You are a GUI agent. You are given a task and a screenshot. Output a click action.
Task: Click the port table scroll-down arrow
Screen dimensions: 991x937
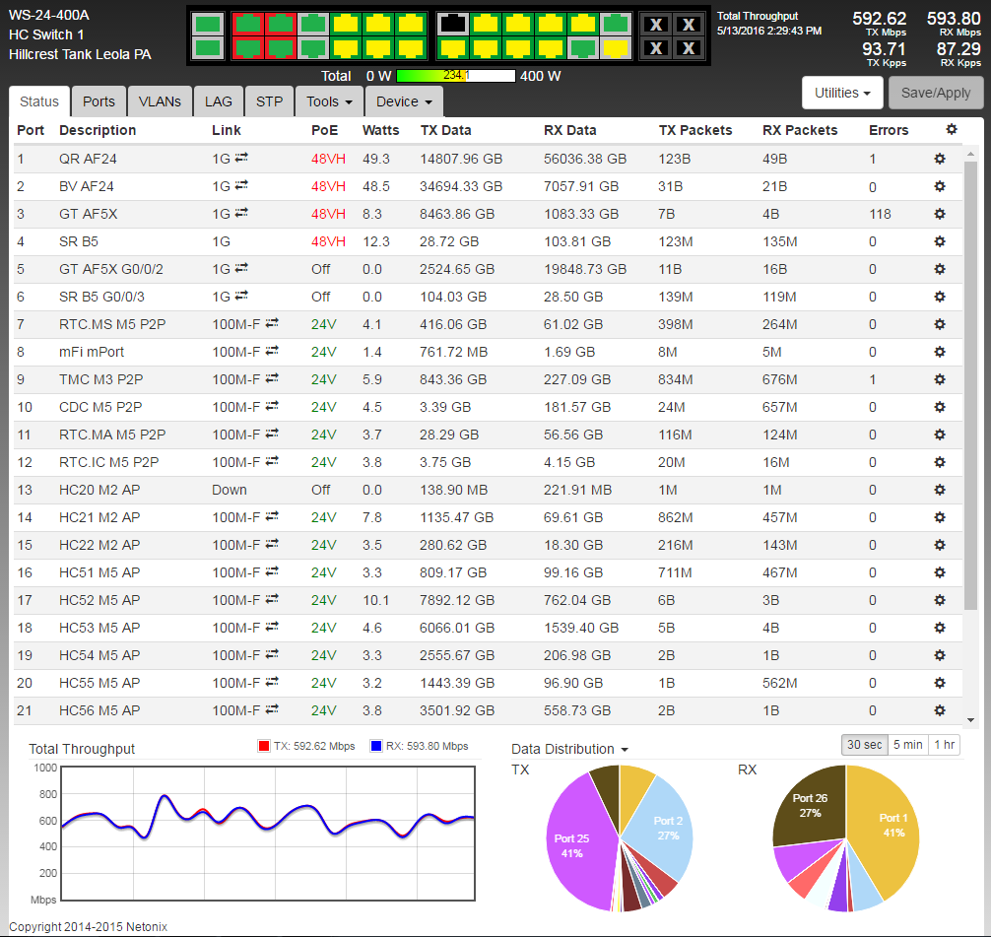pos(970,720)
